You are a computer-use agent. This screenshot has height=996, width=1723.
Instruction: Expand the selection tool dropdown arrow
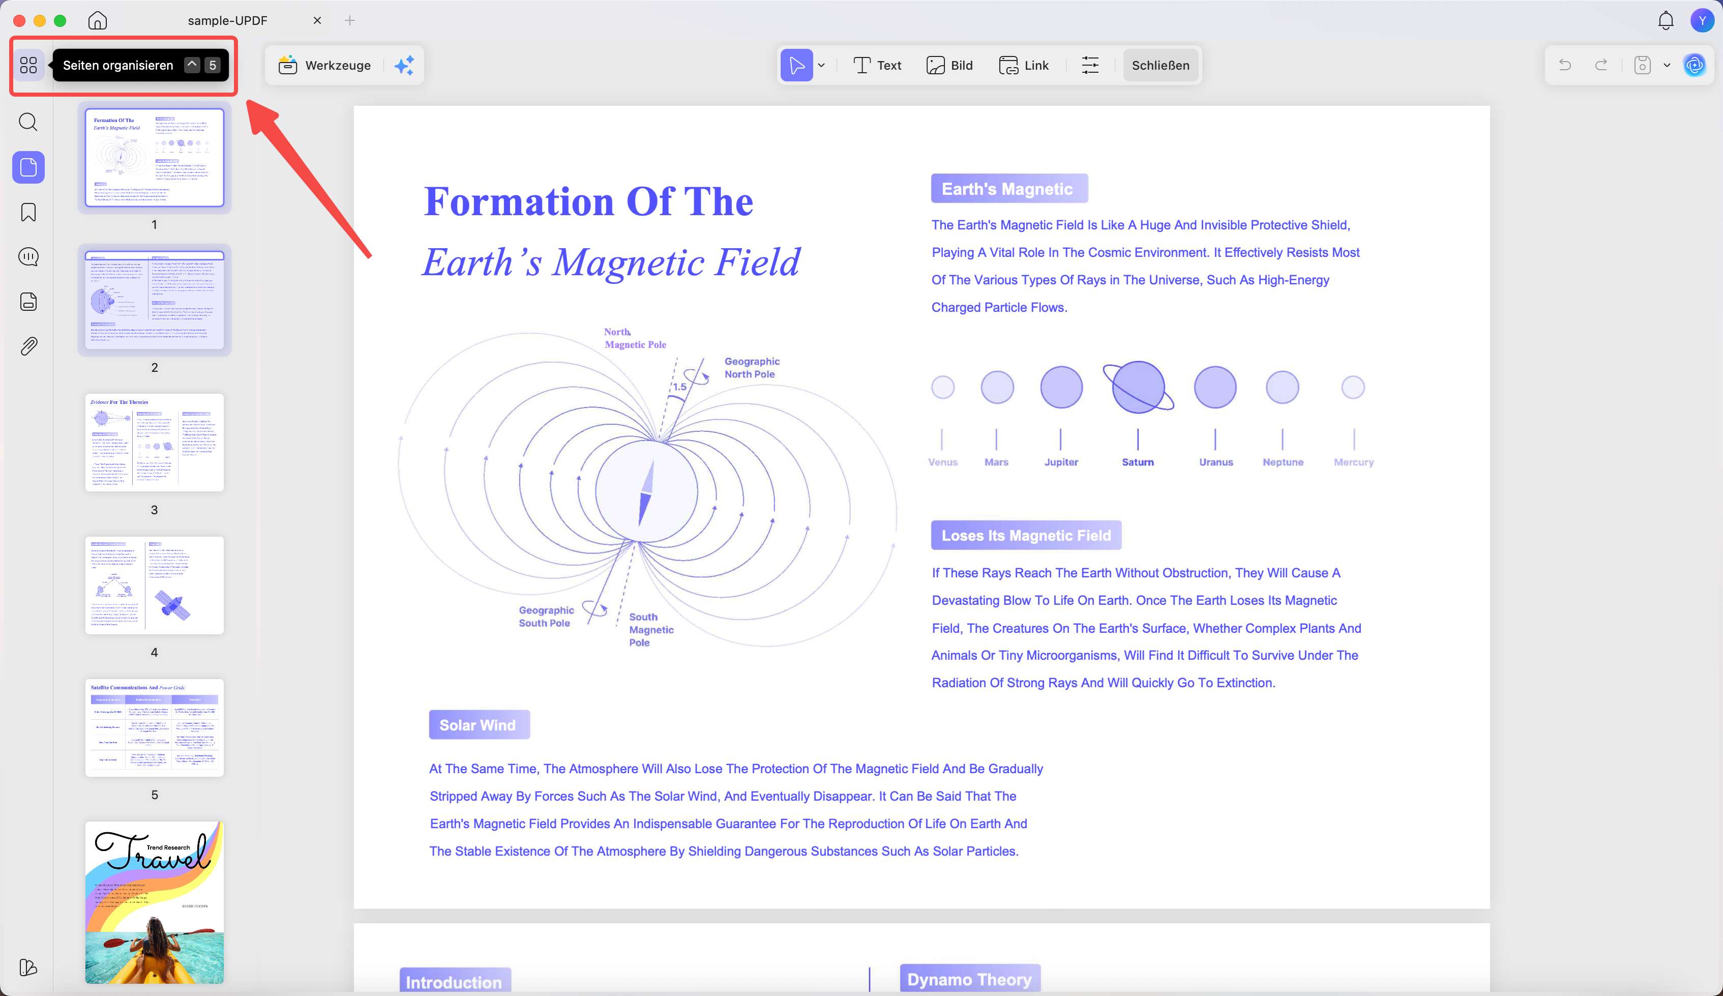tap(821, 65)
